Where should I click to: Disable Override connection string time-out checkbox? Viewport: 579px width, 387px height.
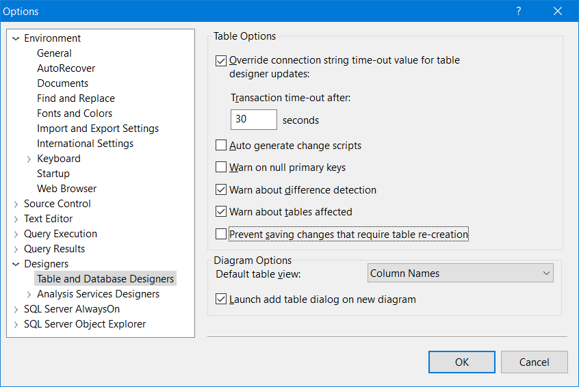(x=221, y=60)
